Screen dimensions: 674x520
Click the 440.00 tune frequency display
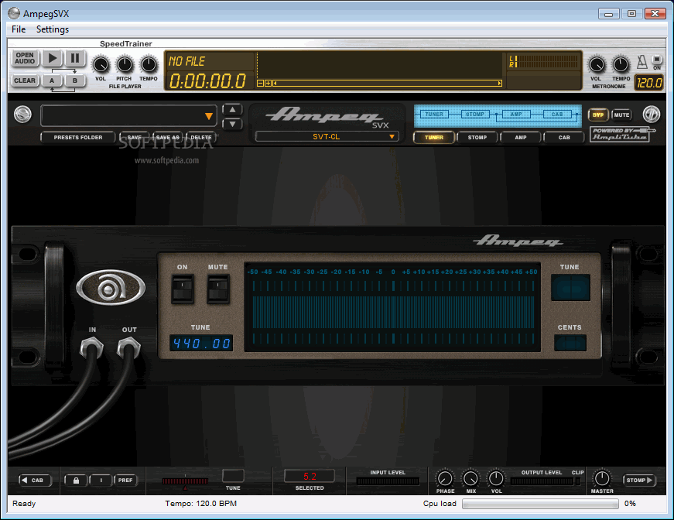point(201,343)
